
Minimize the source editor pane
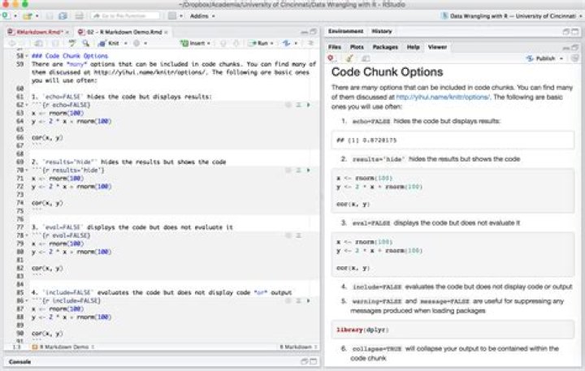pos(305,32)
